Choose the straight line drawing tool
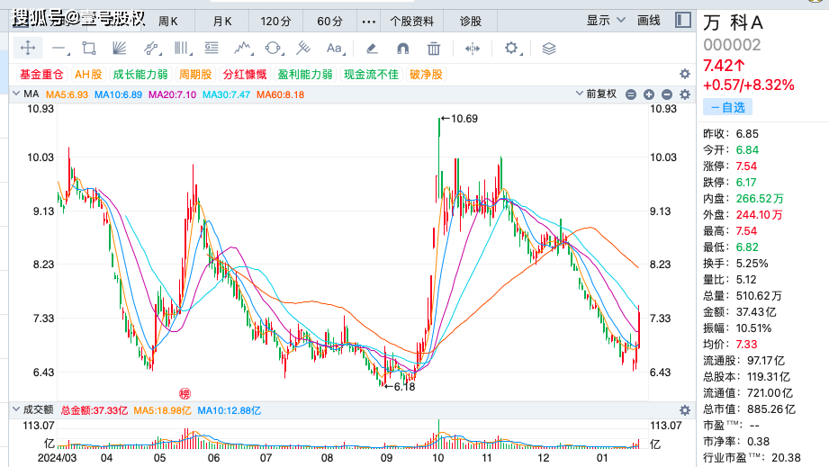829x467 pixels. (60, 49)
